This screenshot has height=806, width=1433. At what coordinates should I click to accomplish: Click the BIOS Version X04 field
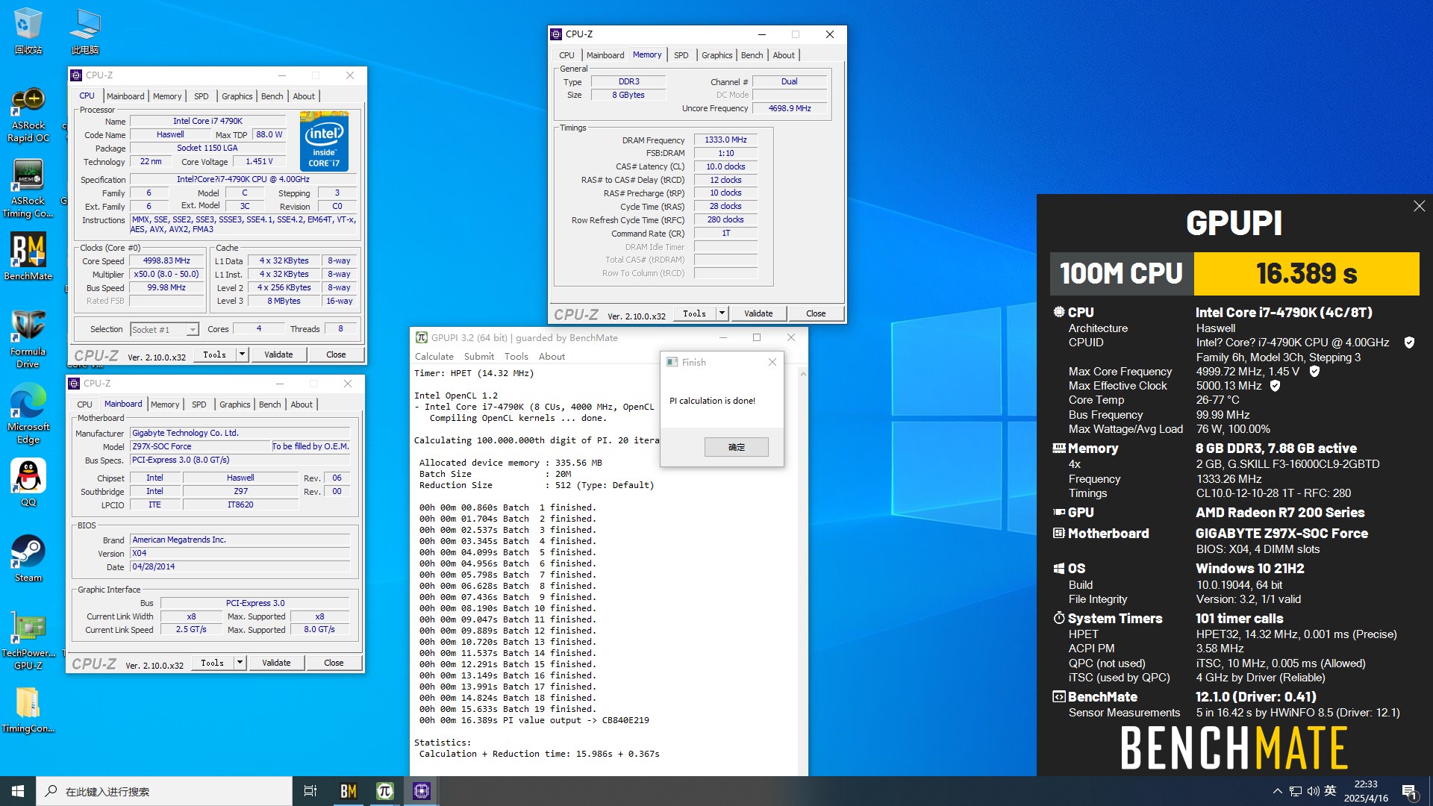pos(240,553)
